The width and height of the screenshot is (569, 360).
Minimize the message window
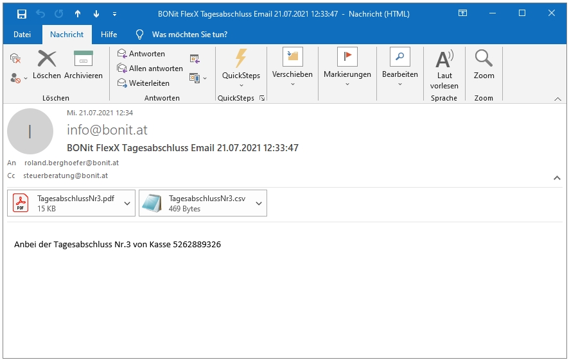[493, 13]
